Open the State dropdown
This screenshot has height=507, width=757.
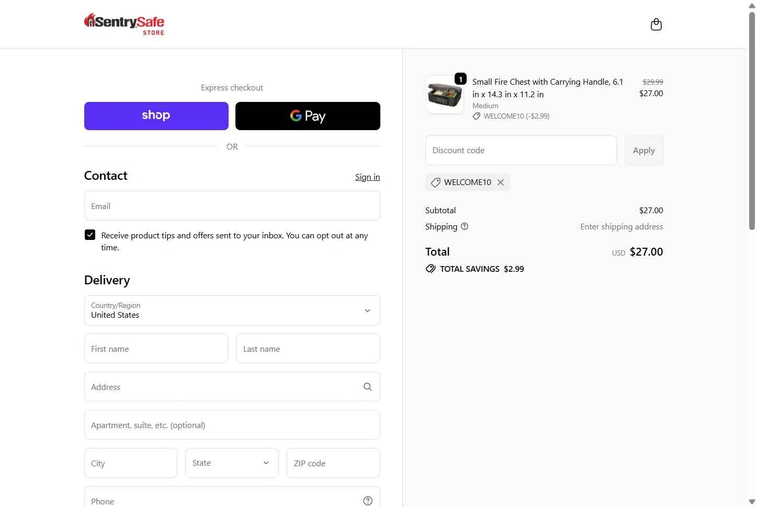[232, 463]
